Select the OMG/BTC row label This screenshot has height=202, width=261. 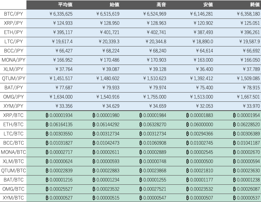click(x=13, y=189)
